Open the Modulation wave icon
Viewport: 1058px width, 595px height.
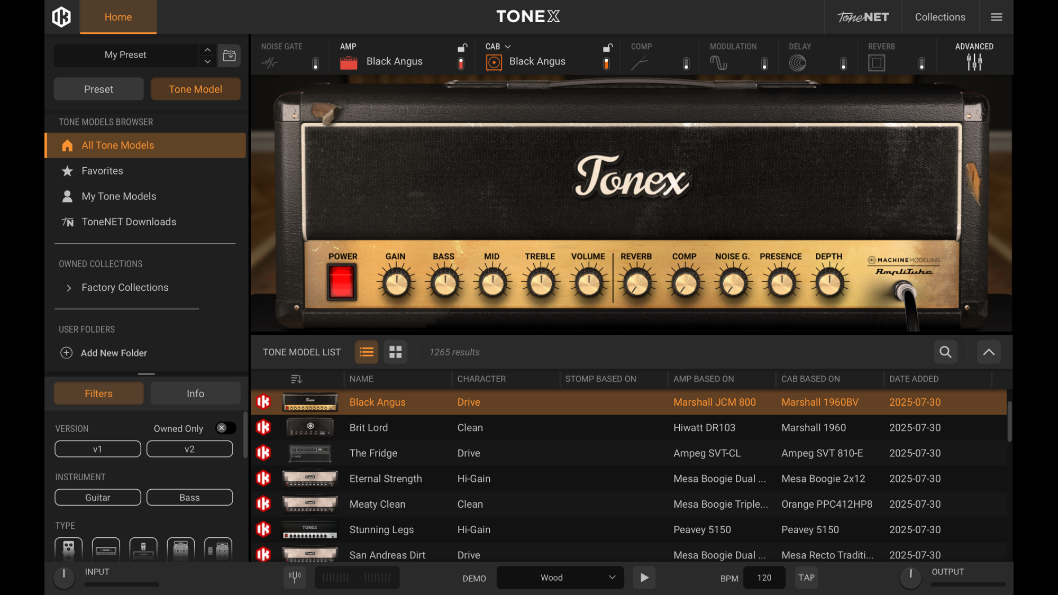[718, 63]
